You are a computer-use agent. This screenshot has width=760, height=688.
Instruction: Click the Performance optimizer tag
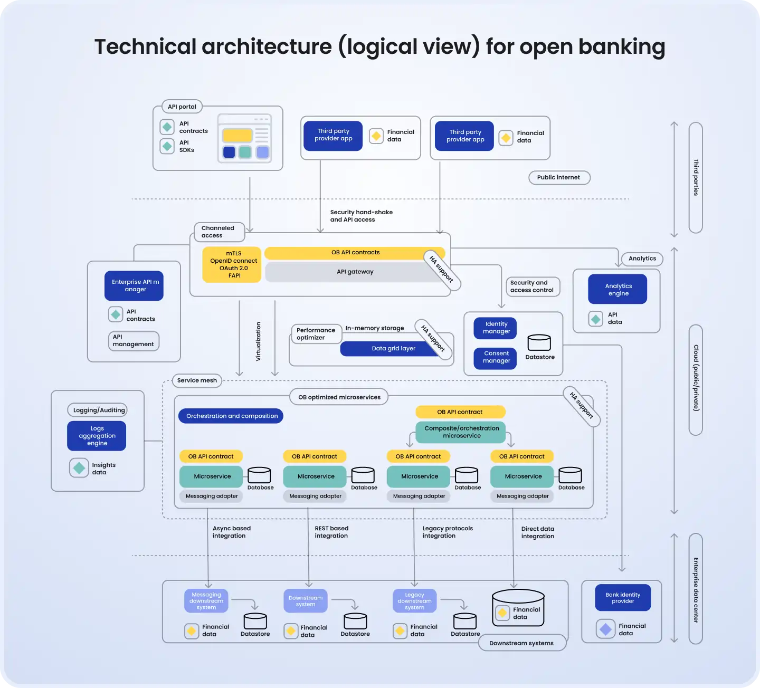click(316, 334)
